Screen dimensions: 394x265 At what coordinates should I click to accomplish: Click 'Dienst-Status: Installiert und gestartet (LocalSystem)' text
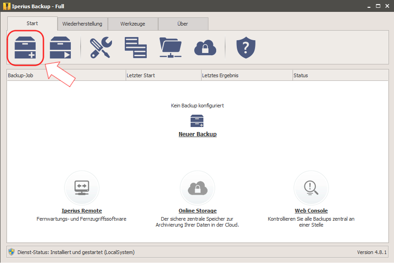(76, 252)
